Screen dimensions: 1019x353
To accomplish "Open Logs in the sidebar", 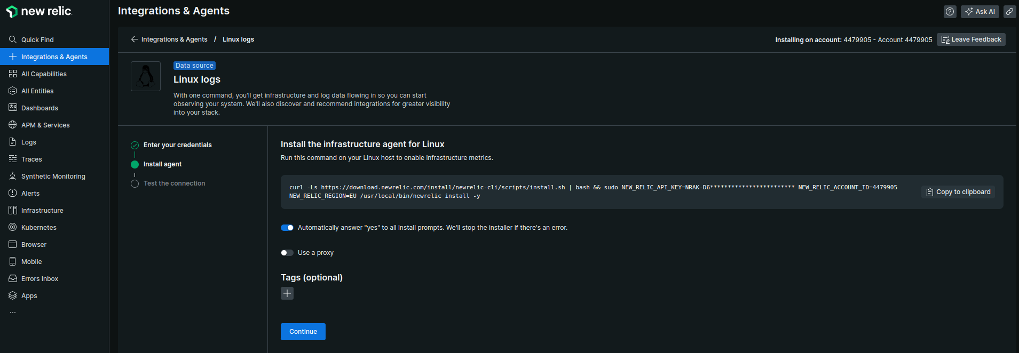I will coord(54,142).
